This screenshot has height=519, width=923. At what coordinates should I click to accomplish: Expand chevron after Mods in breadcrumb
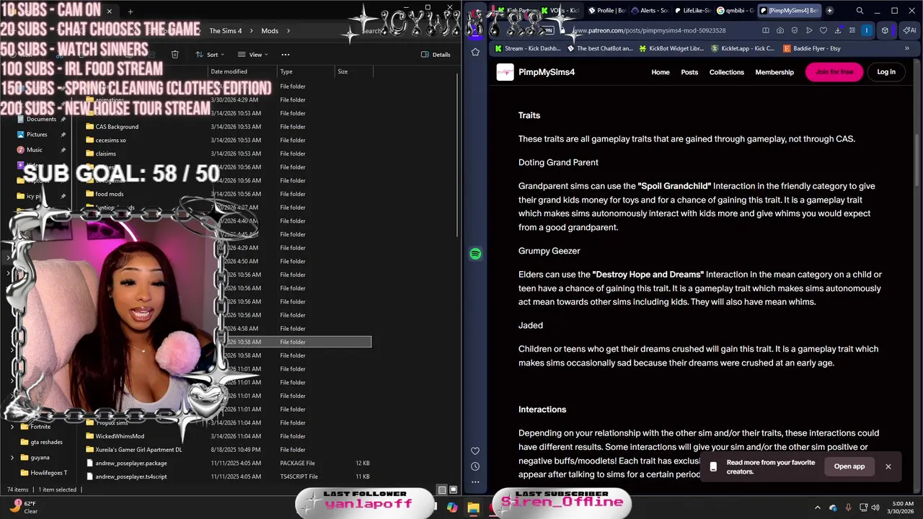click(x=288, y=31)
